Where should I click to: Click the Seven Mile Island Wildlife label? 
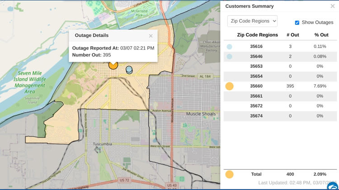click(x=30, y=82)
